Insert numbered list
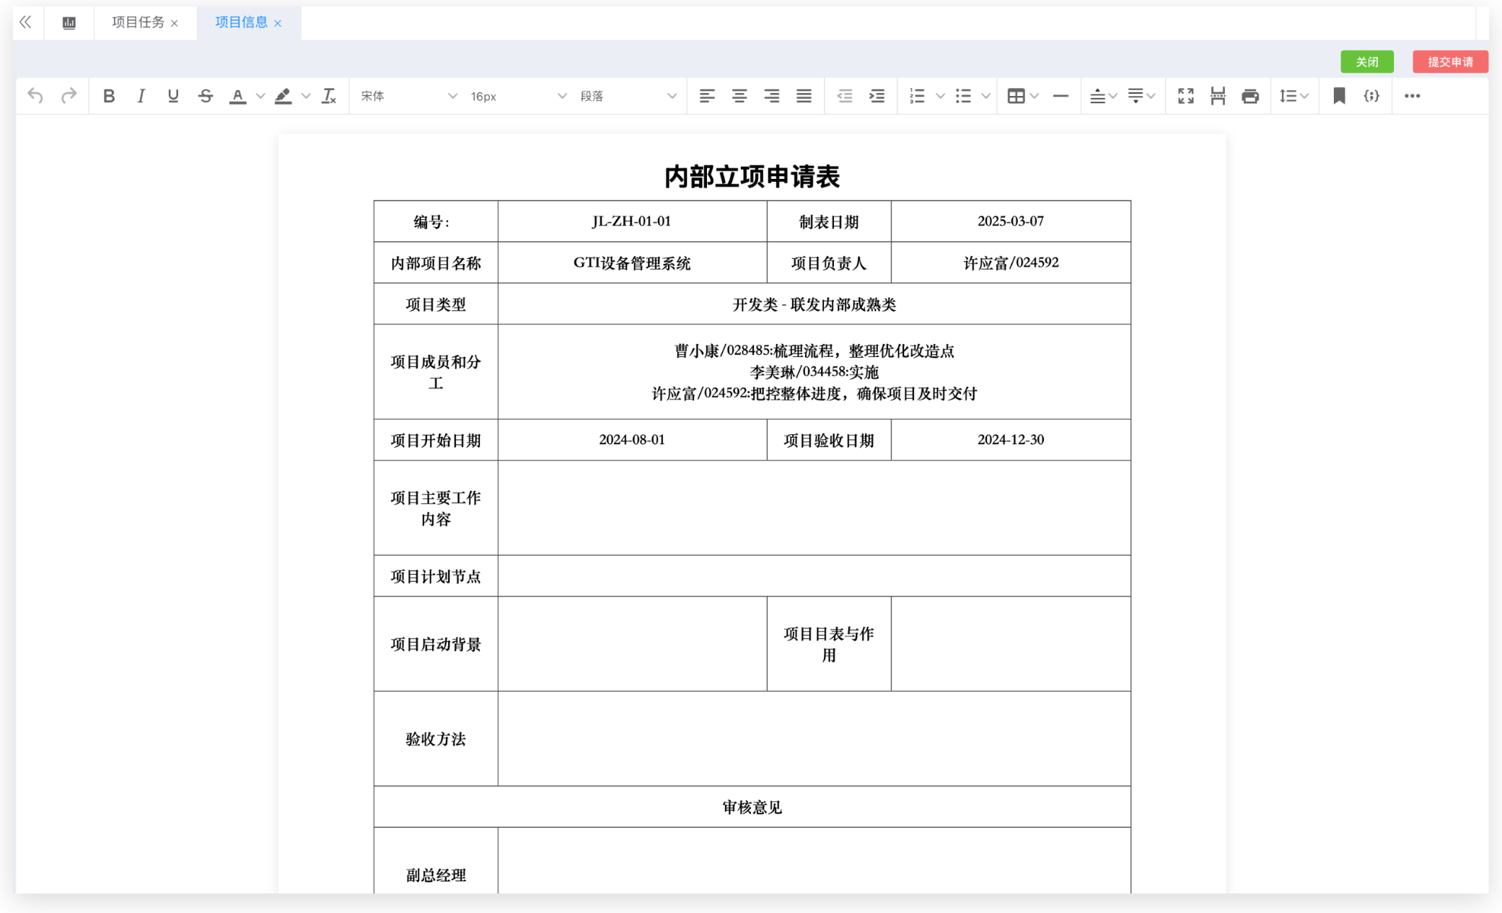The image size is (1502, 913). coord(918,96)
